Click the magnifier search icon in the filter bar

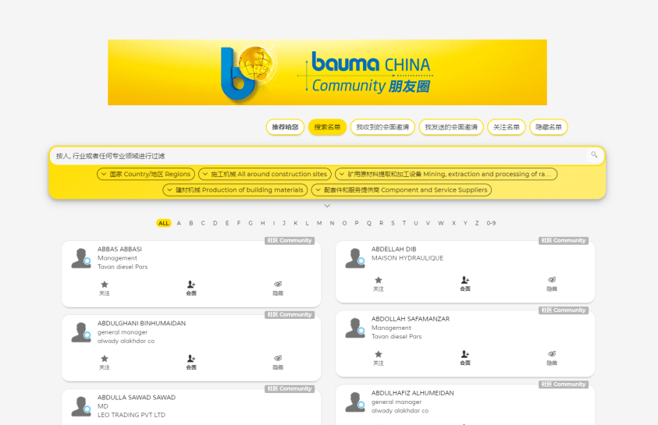tap(594, 155)
